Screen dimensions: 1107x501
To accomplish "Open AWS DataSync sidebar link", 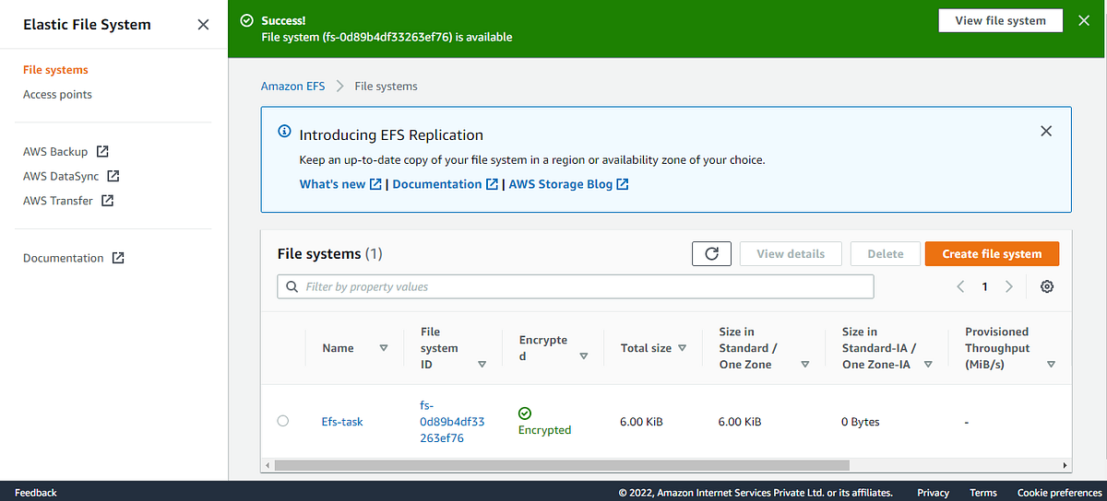I will [61, 176].
